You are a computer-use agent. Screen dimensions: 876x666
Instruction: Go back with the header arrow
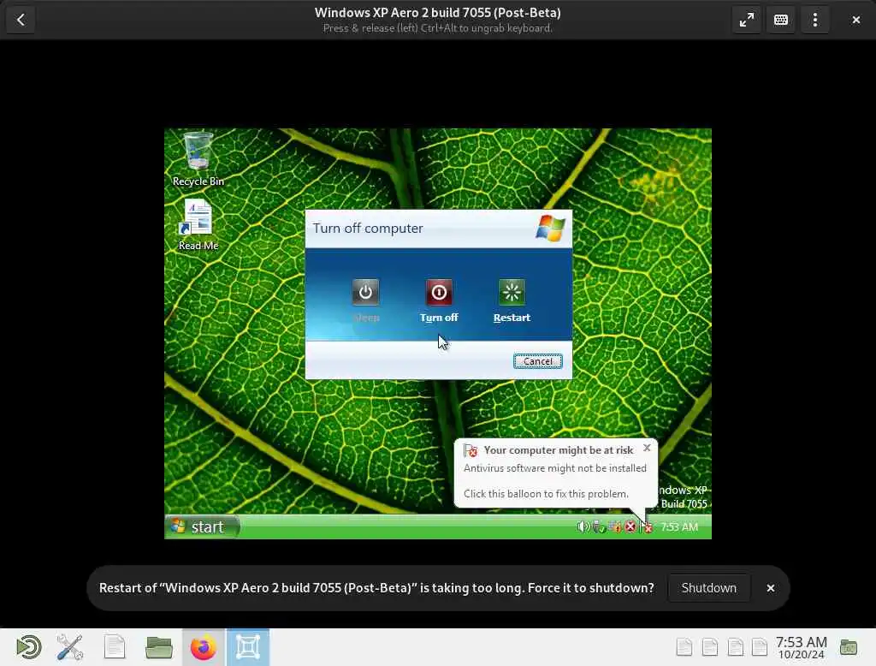click(21, 20)
